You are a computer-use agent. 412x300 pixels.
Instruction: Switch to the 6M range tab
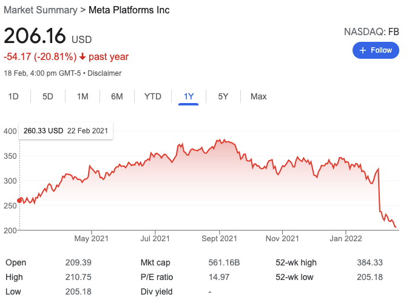pyautogui.click(x=117, y=96)
